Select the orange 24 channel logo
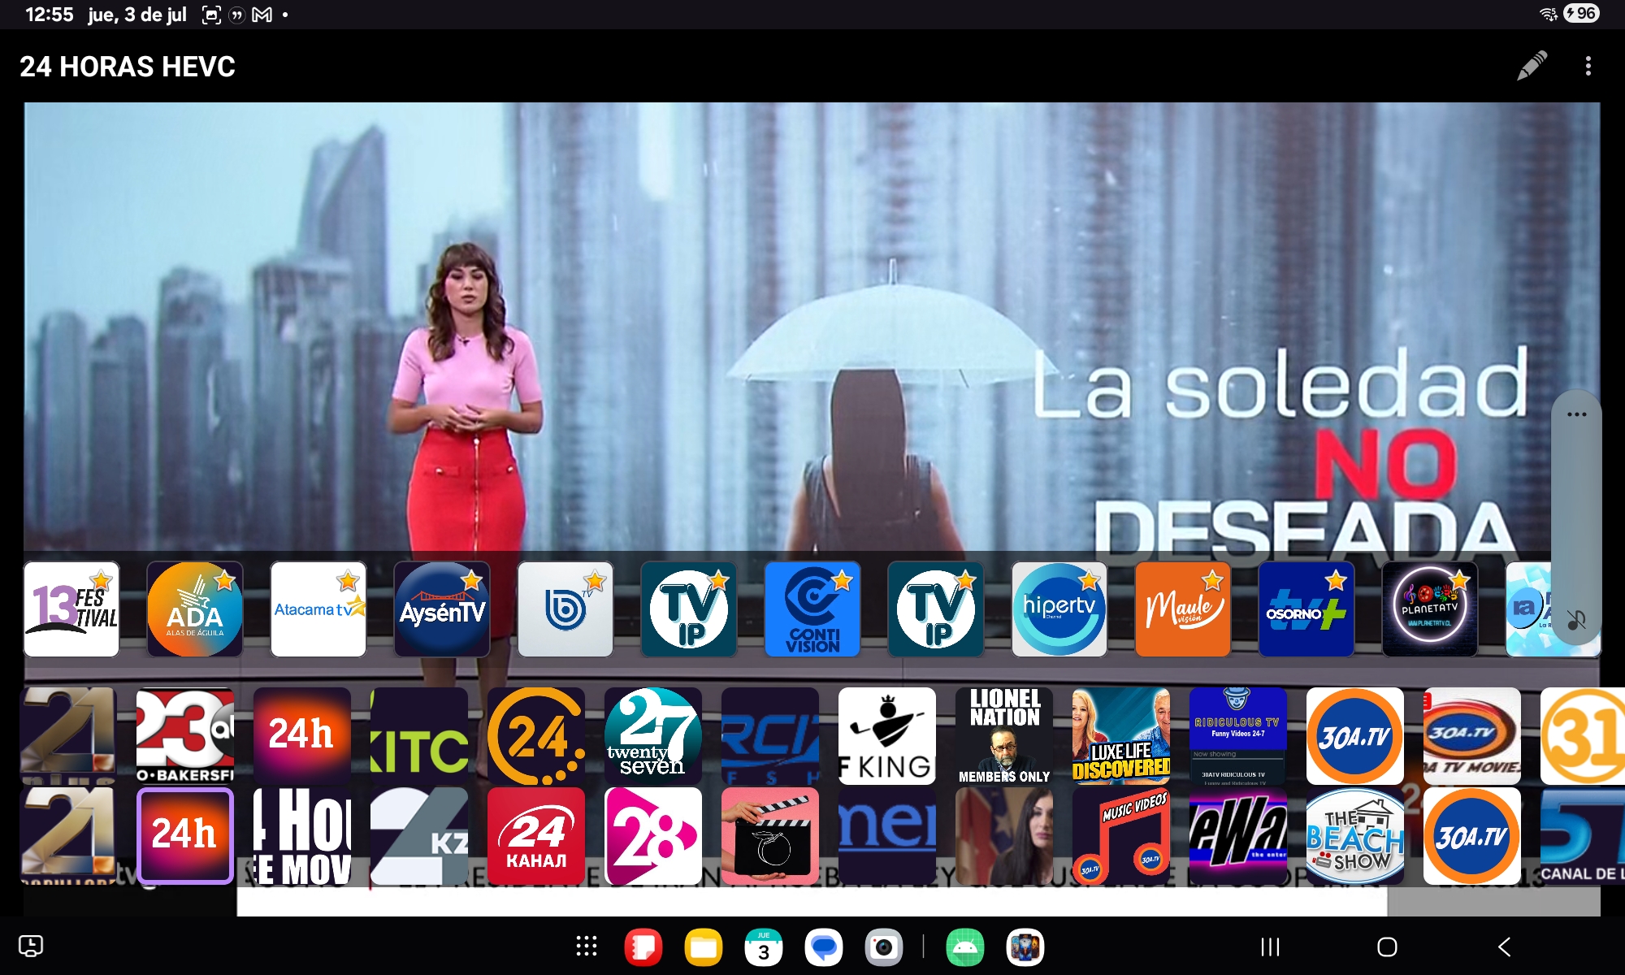The width and height of the screenshot is (1625, 975). pos(536,736)
